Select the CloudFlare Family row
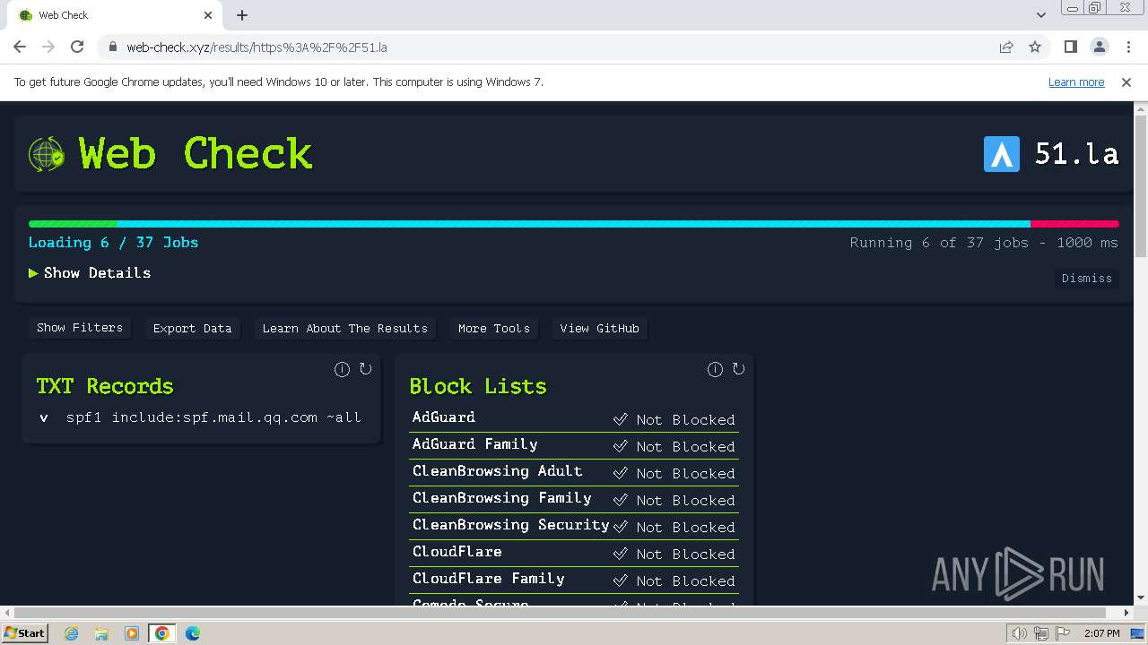Viewport: 1148px width, 645px height. [574, 580]
